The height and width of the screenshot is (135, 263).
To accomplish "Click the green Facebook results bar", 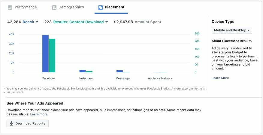I will (52, 55).
